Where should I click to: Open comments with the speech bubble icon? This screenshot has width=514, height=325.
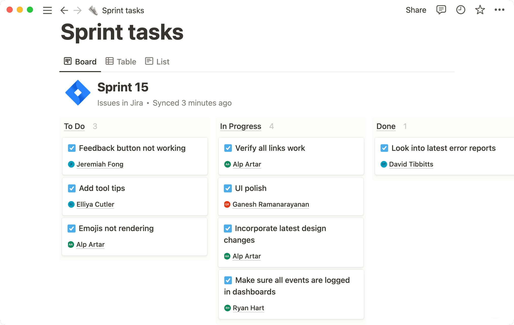[441, 10]
